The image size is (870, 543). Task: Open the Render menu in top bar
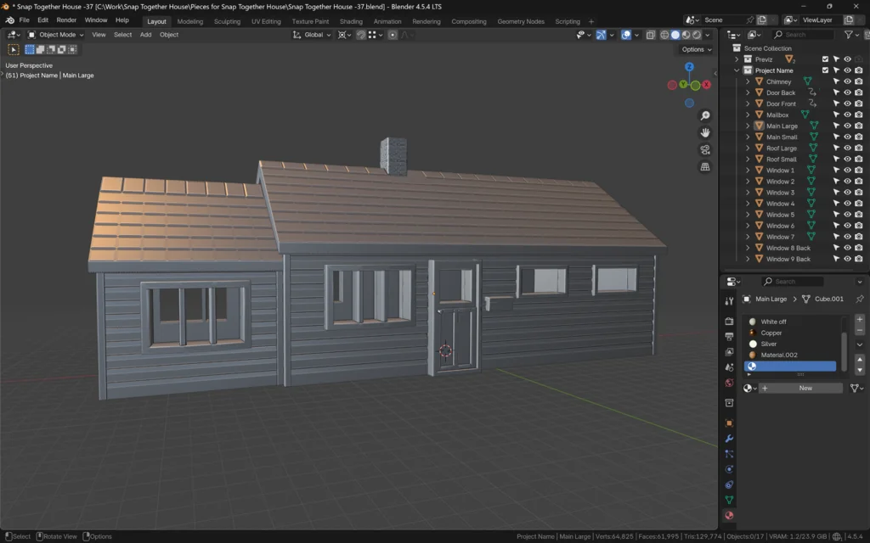click(x=66, y=20)
